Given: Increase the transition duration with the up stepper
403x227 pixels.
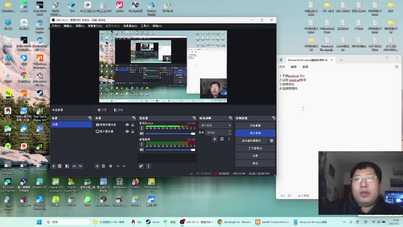Looking at the screenshot, I should [230, 131].
